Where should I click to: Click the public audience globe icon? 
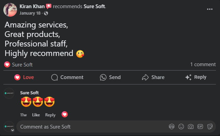point(46,13)
